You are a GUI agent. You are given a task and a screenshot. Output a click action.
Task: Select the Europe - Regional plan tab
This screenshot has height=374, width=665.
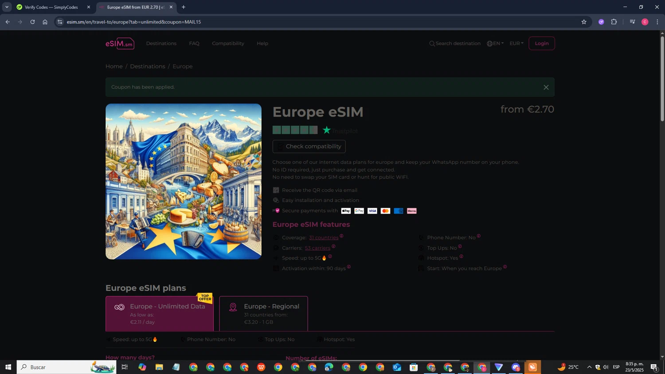point(263,314)
